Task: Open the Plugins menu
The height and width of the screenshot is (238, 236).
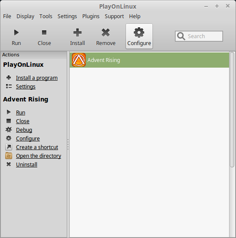Action: point(91,16)
